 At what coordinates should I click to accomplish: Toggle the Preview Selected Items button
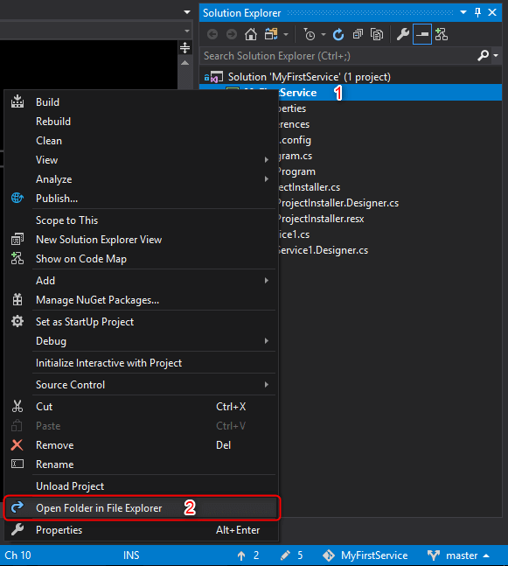pos(421,35)
